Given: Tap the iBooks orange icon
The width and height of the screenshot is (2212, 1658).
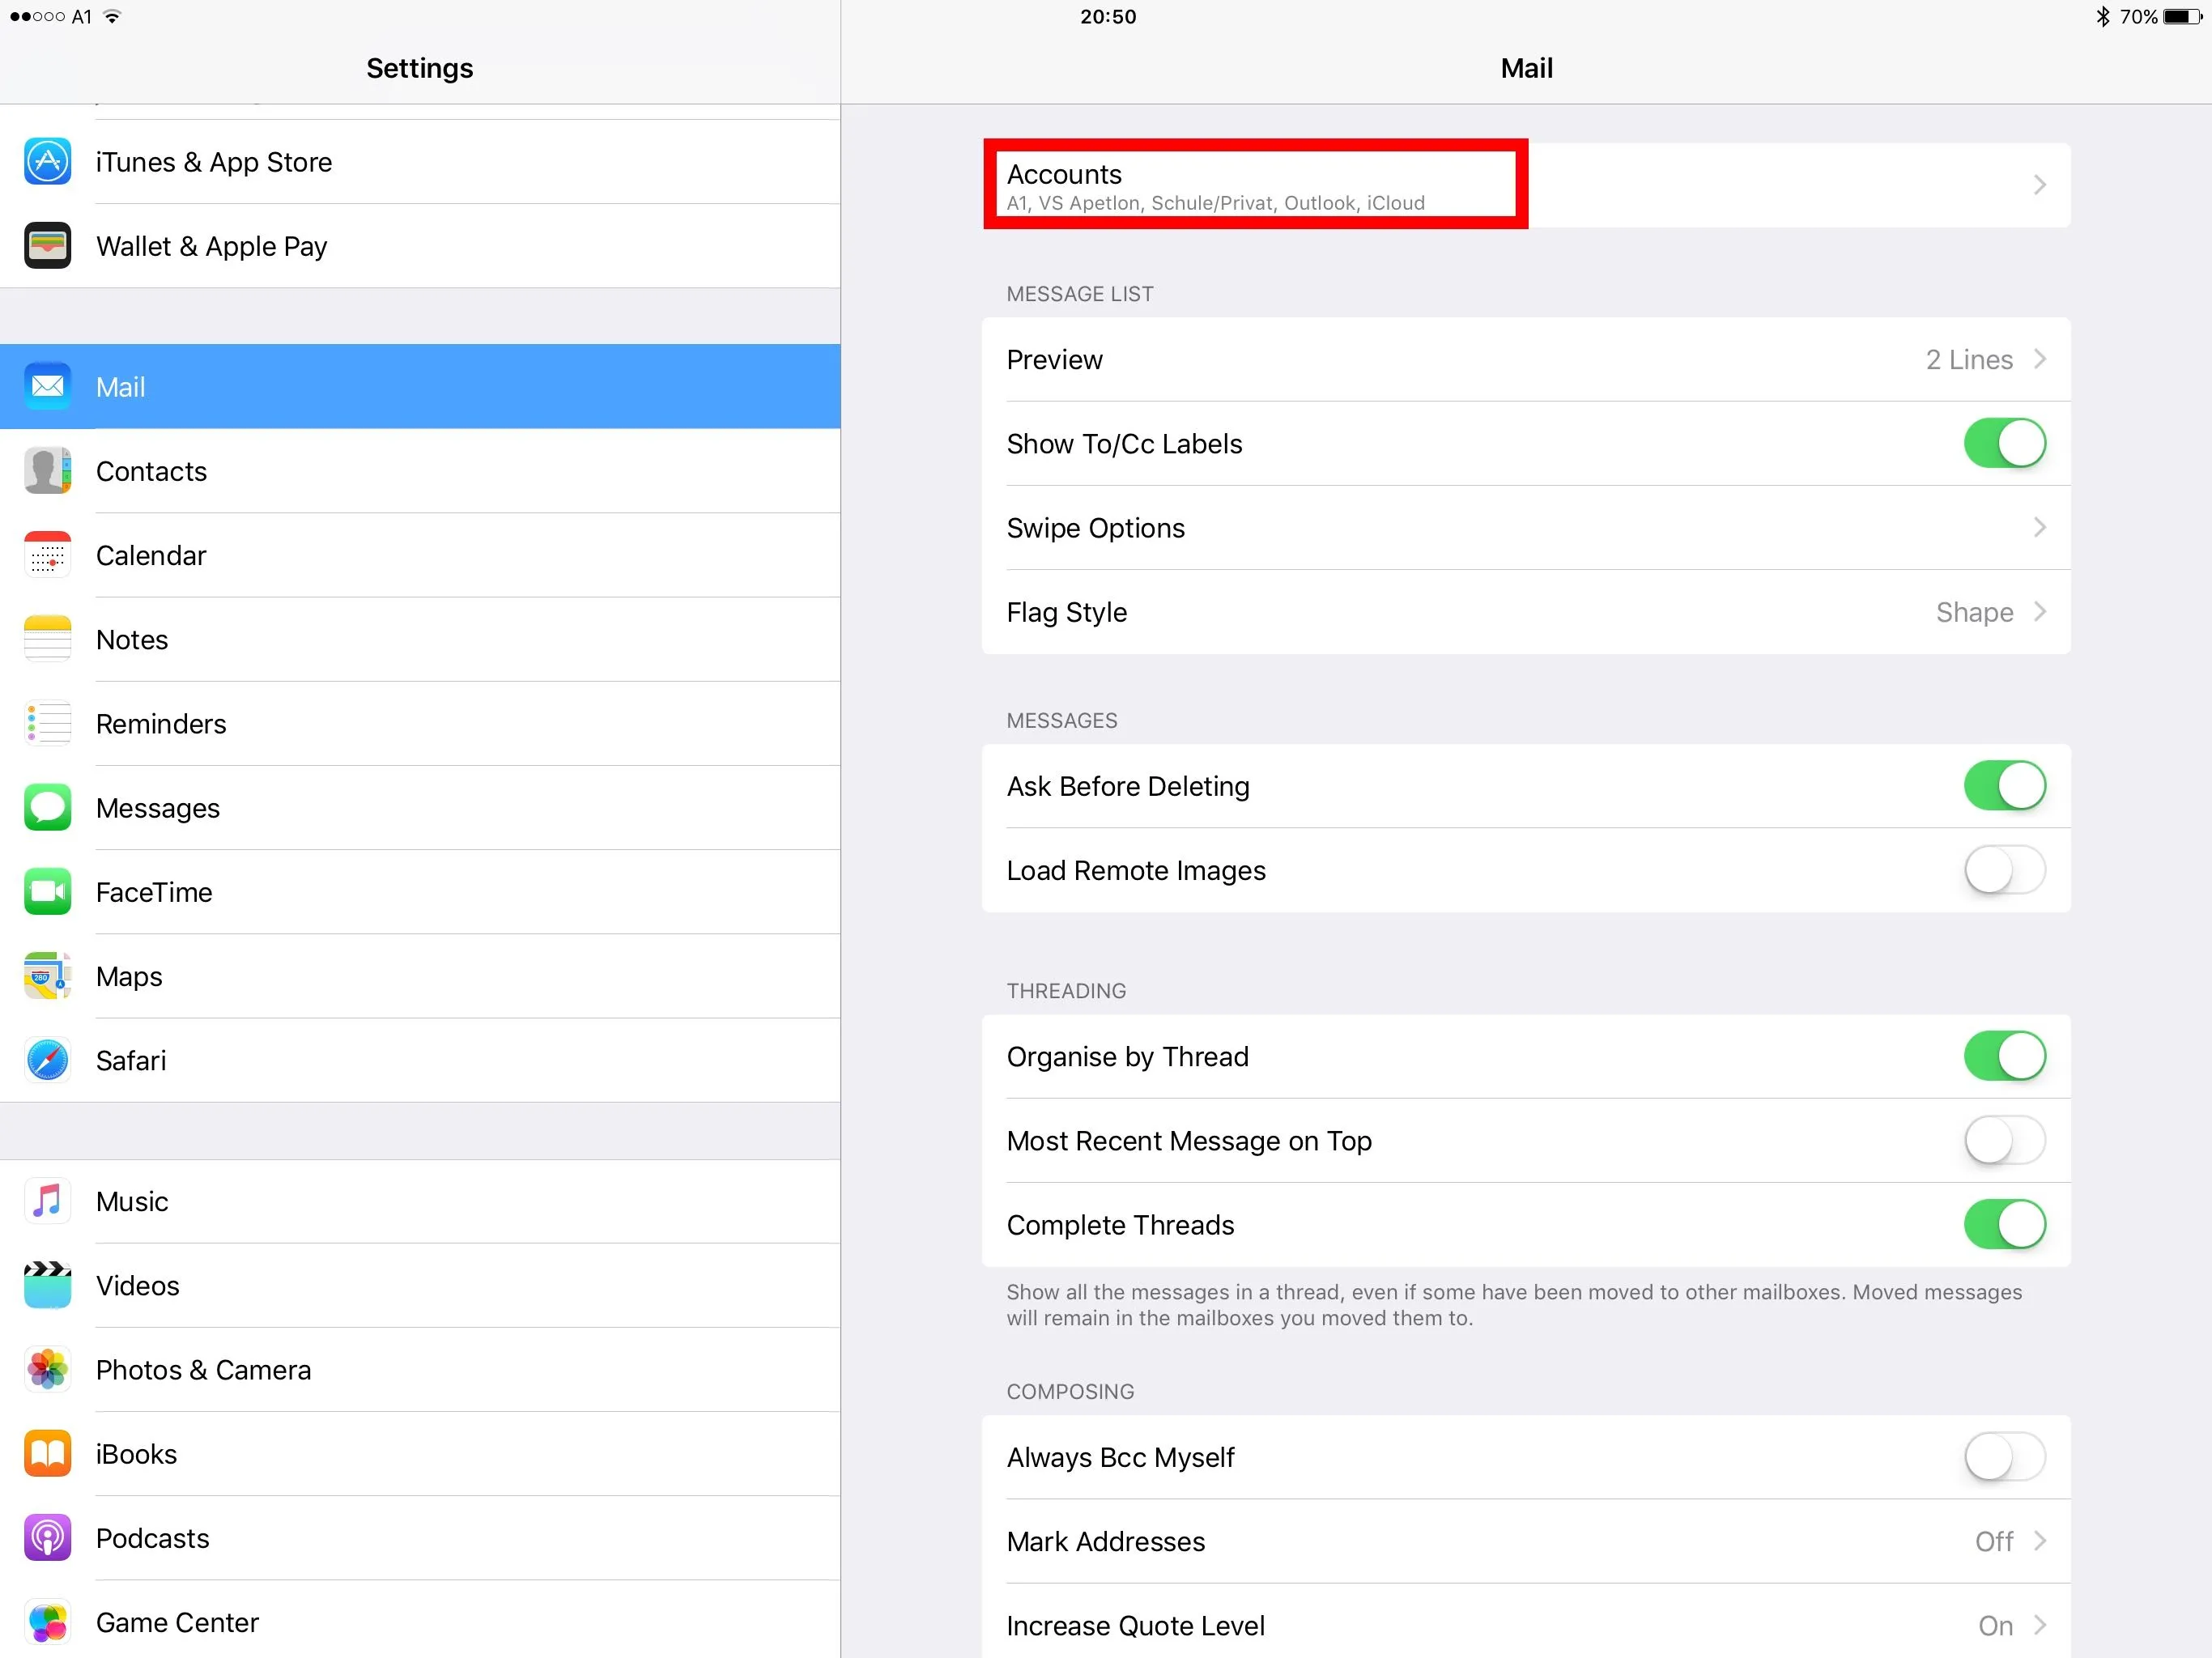Looking at the screenshot, I should 47,1454.
